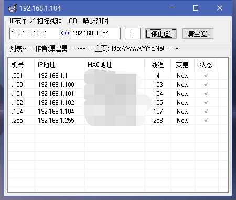The height and width of the screenshot is (200, 236).
Task: Click the 线程 column header
Action: point(157,65)
